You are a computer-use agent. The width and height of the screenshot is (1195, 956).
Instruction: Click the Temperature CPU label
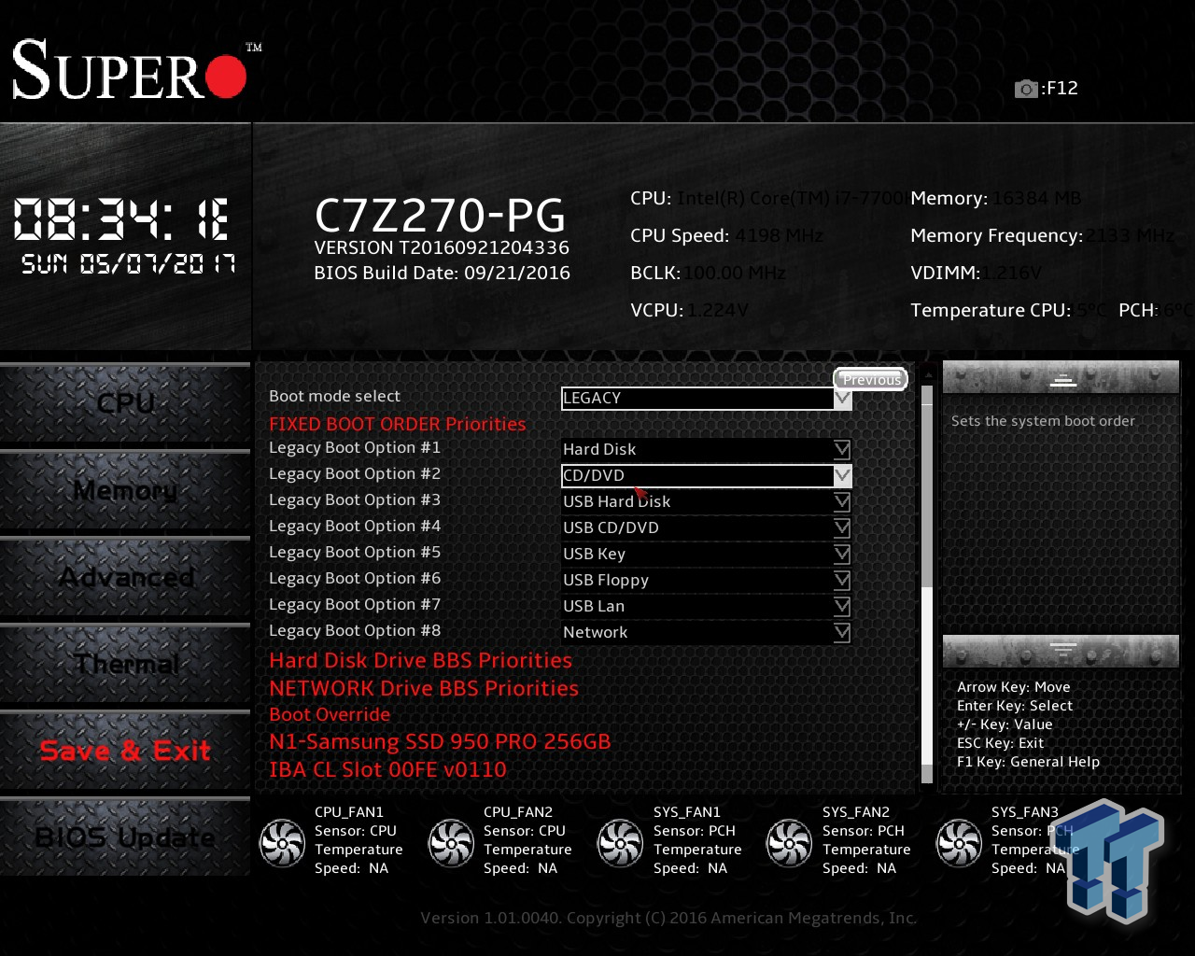click(x=990, y=310)
